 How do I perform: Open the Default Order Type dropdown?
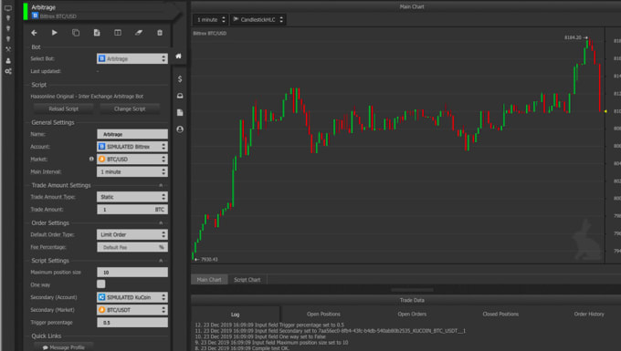(132, 235)
